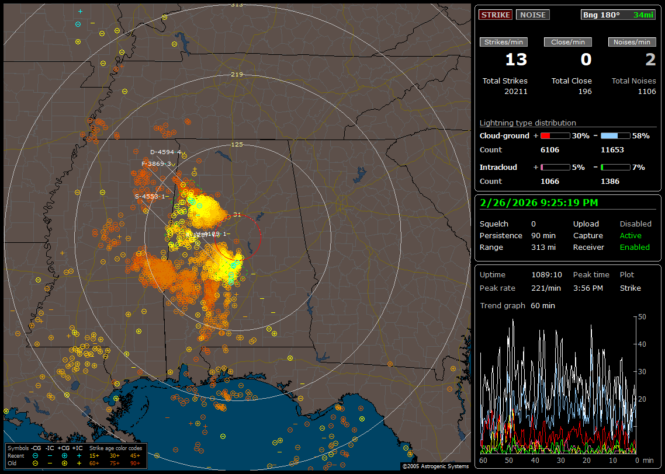665x474 pixels.
Task: Toggle the NOISE indicator button
Action: click(x=532, y=15)
